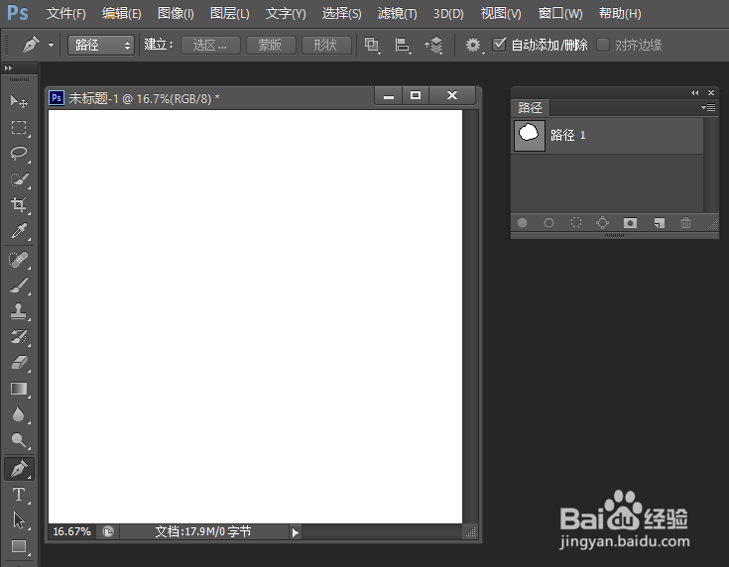
Task: Open the 帮助(H) menu
Action: tap(620, 14)
